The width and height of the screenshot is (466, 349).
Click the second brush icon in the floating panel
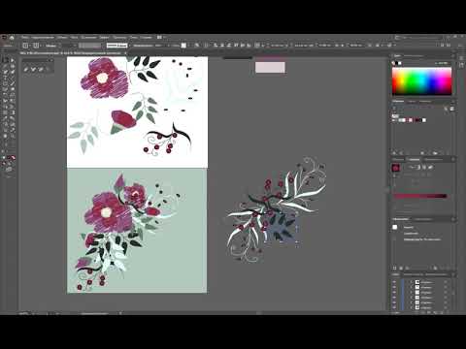click(x=34, y=69)
